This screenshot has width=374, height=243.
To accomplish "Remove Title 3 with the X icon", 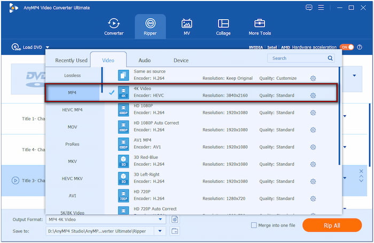I will [361, 171].
